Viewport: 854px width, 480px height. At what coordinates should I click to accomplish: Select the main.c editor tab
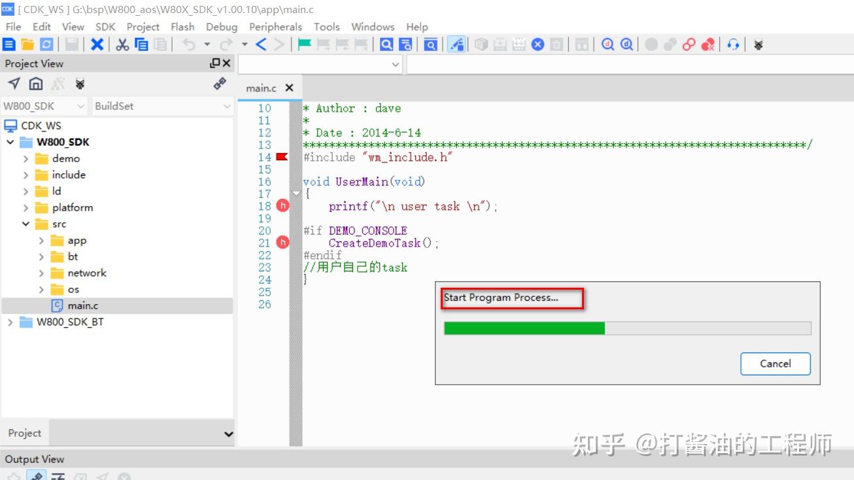click(x=260, y=87)
